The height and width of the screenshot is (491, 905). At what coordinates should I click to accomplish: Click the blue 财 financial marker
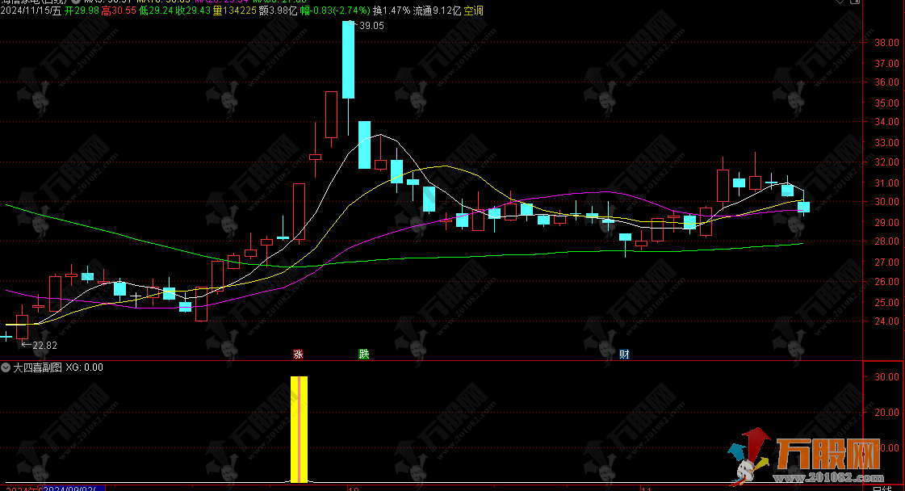click(x=624, y=354)
